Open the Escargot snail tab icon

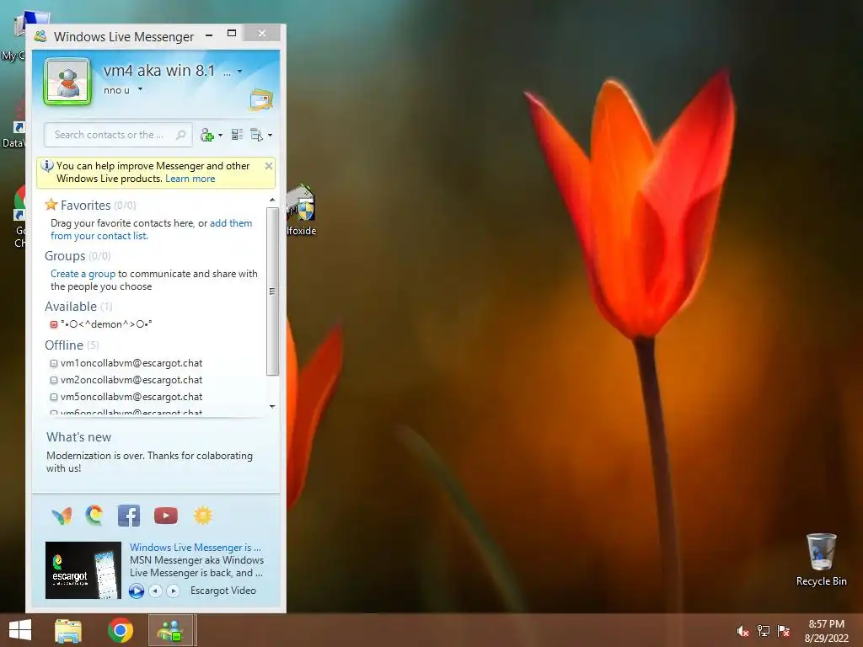coord(94,516)
